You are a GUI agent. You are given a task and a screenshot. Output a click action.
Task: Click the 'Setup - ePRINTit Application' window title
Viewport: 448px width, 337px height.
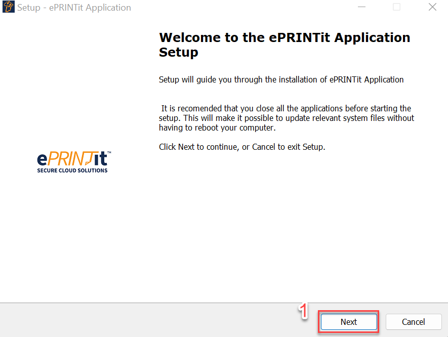click(74, 8)
